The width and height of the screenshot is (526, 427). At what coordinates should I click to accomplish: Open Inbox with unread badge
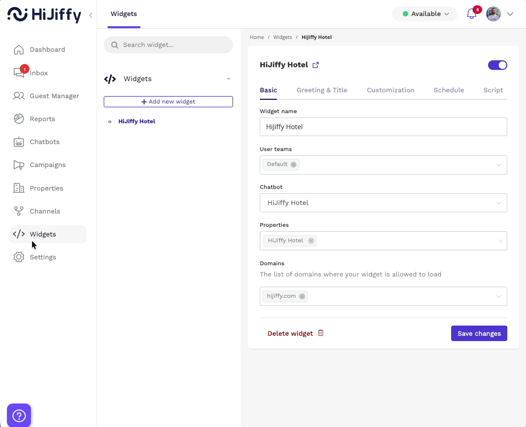pos(19,73)
